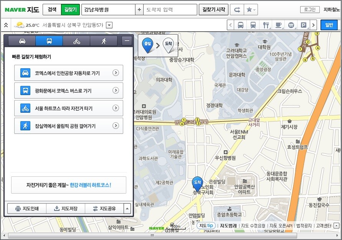Switch to the 검색 tab
This screenshot has width=342, height=240.
click(x=52, y=10)
